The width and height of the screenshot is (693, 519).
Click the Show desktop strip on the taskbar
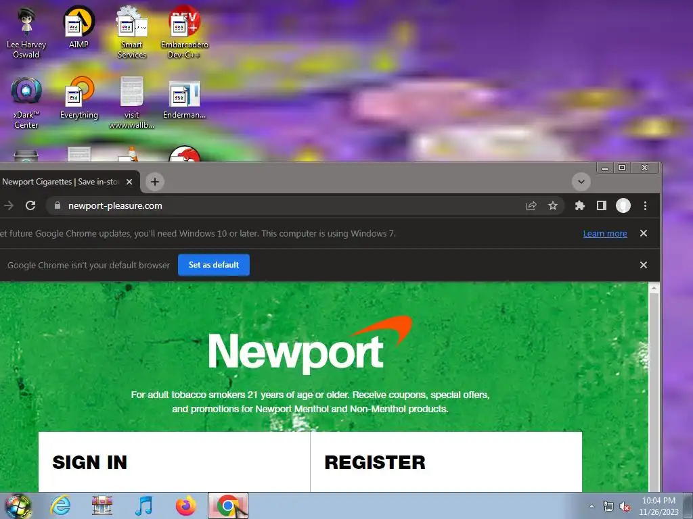pos(688,505)
